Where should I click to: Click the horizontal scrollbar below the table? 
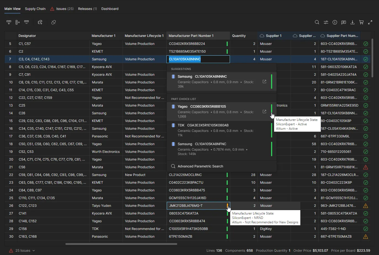[x=121, y=244]
